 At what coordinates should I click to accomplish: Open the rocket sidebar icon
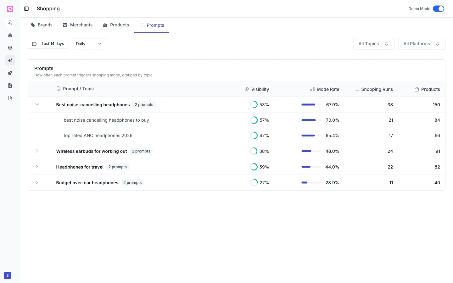10,73
